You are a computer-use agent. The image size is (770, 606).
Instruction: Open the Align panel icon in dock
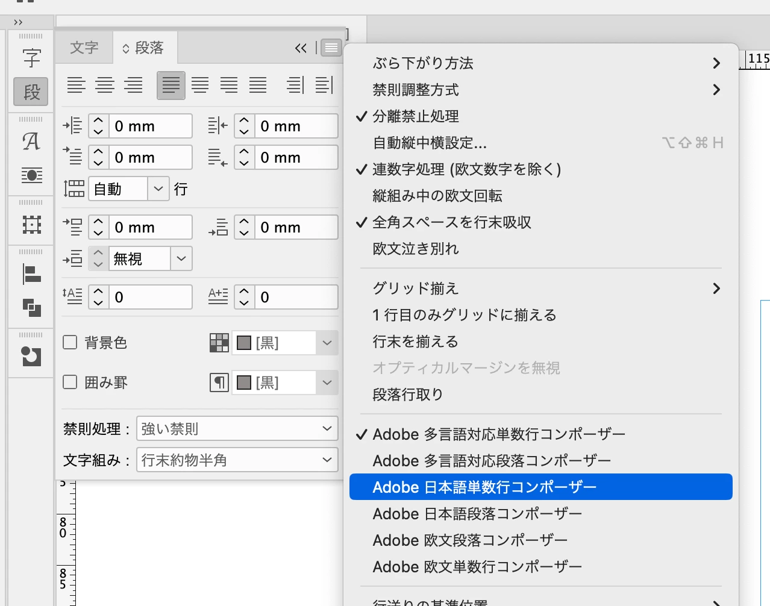click(31, 275)
